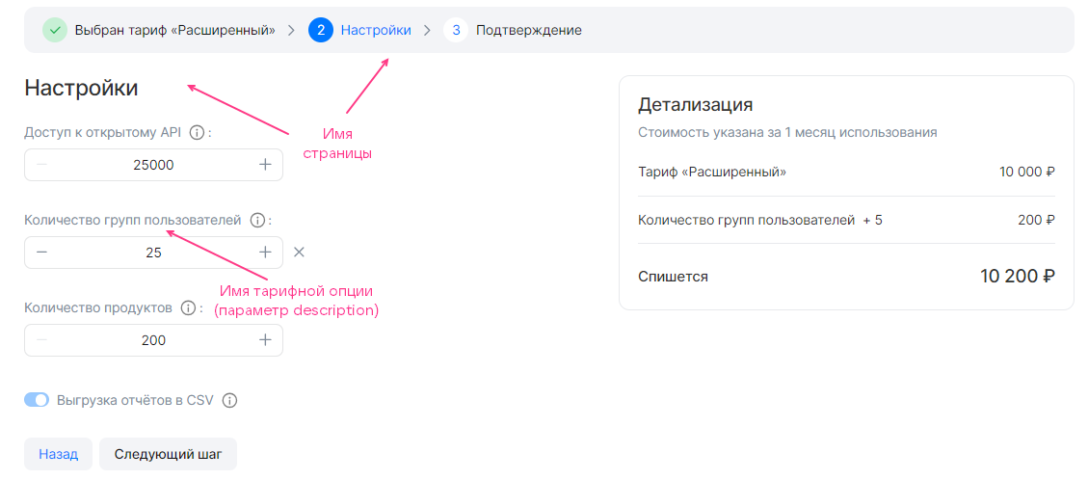Increase products count with plus
Screen dimensions: 1088x480
265,340
